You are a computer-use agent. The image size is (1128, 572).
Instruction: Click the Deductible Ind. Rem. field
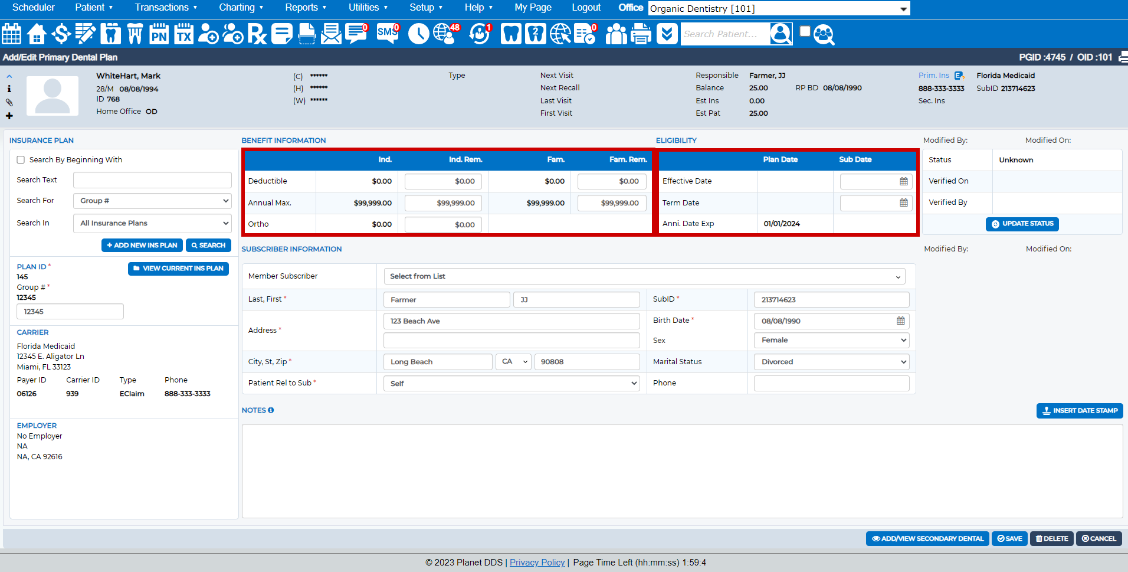[x=443, y=181]
